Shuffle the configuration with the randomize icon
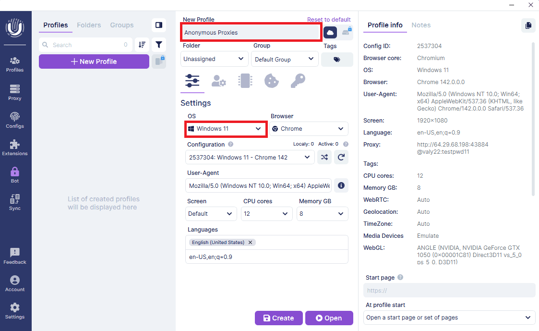 [324, 157]
